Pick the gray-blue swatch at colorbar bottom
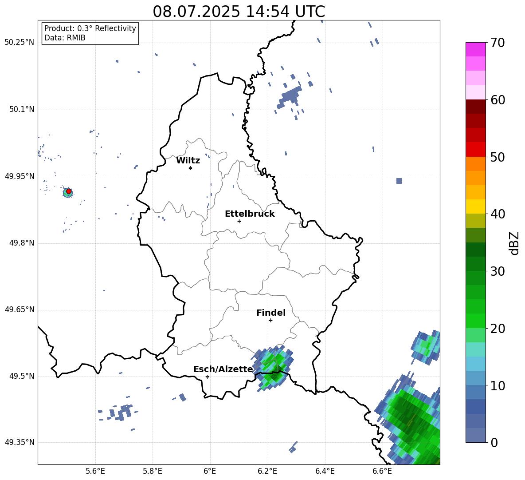The image size is (525, 480). (475, 436)
